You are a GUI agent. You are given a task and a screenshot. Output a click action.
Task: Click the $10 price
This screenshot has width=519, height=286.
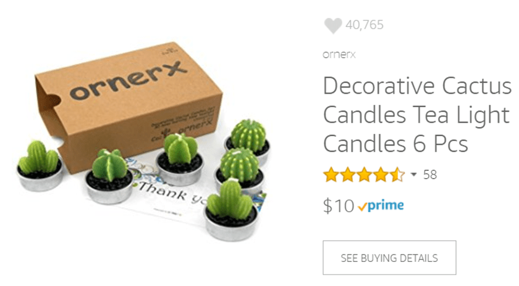[339, 206]
